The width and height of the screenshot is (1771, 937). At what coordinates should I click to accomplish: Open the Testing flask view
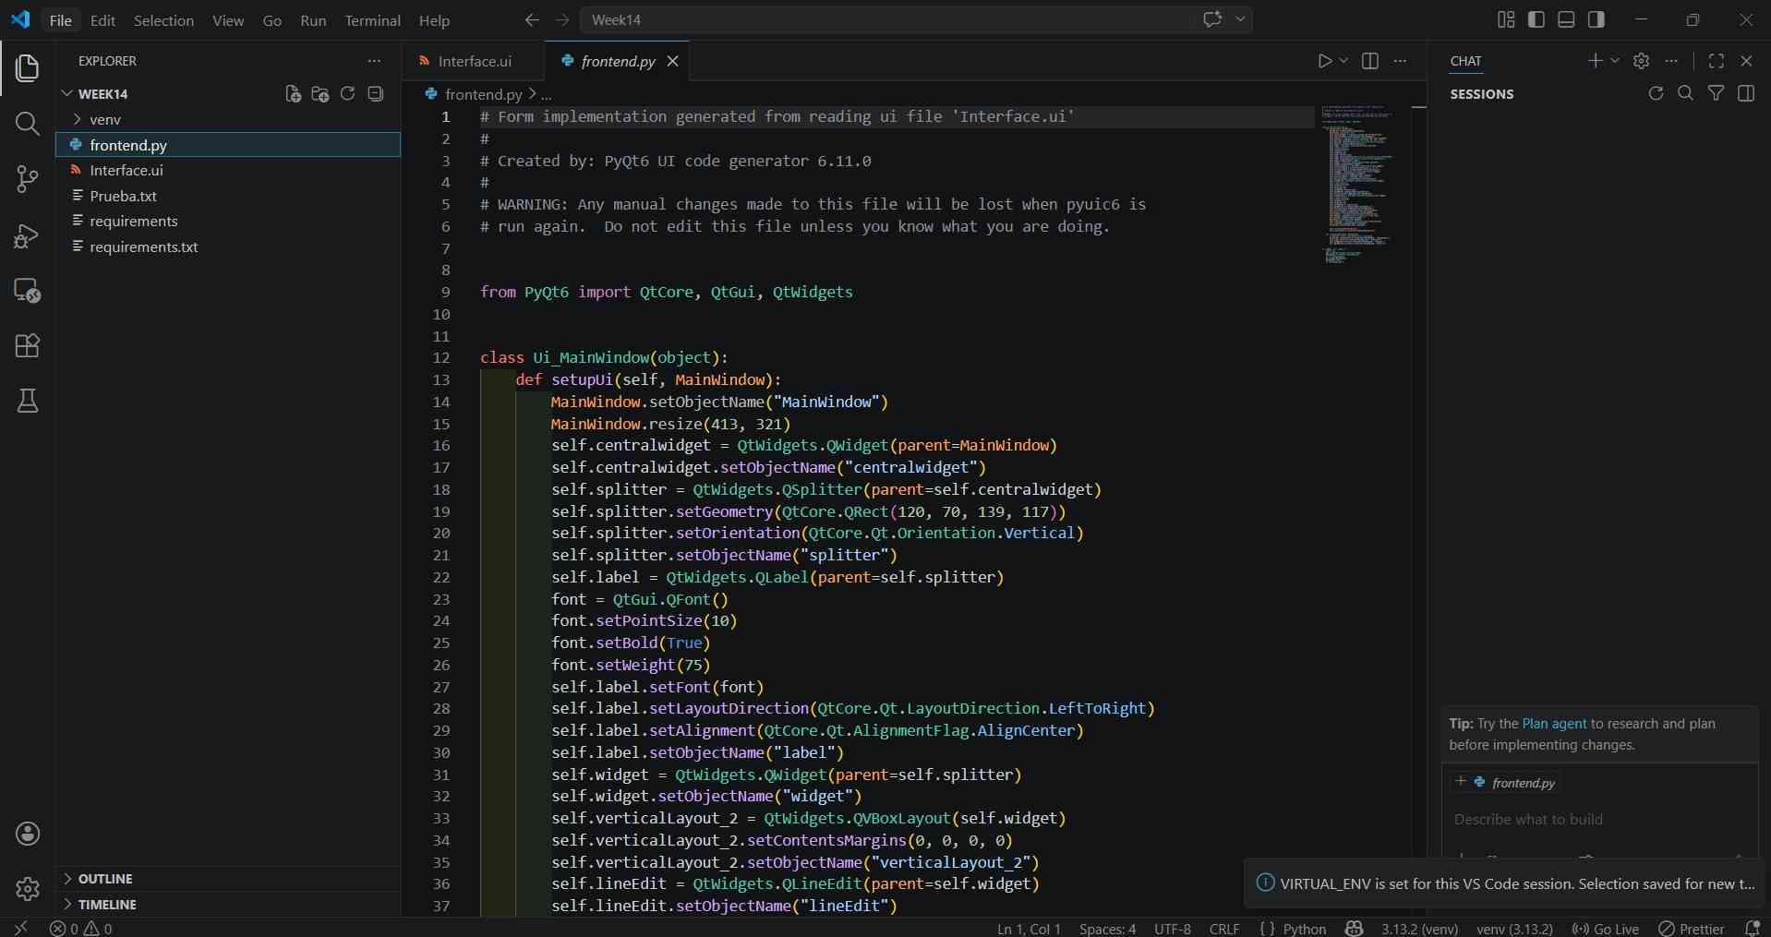pos(28,401)
